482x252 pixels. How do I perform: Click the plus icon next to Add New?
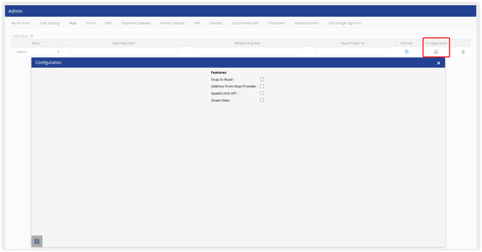32,36
